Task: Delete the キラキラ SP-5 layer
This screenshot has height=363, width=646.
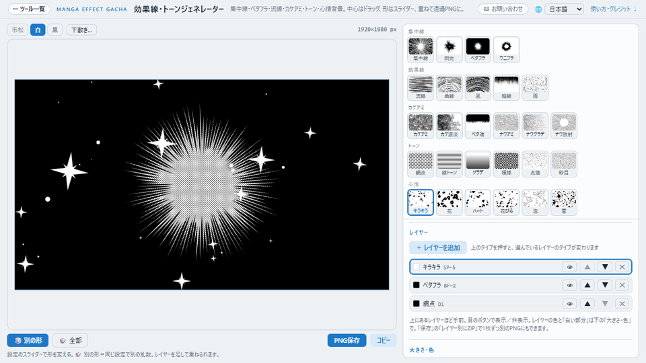Action: click(x=622, y=267)
